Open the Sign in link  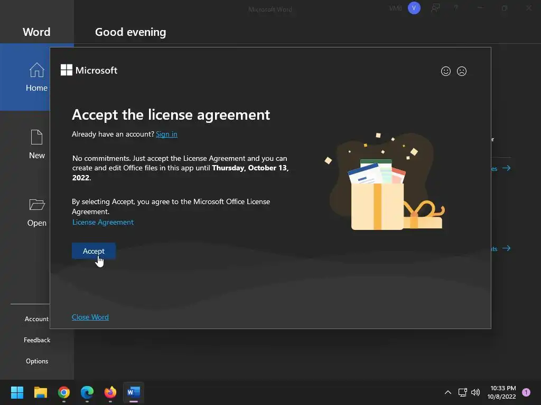(166, 134)
